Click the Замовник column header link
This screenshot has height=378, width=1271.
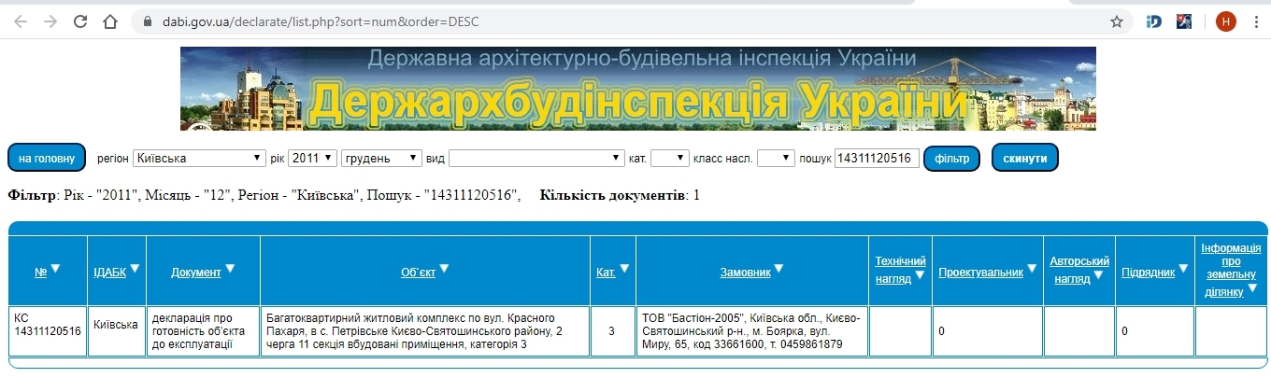pyautogui.click(x=745, y=273)
